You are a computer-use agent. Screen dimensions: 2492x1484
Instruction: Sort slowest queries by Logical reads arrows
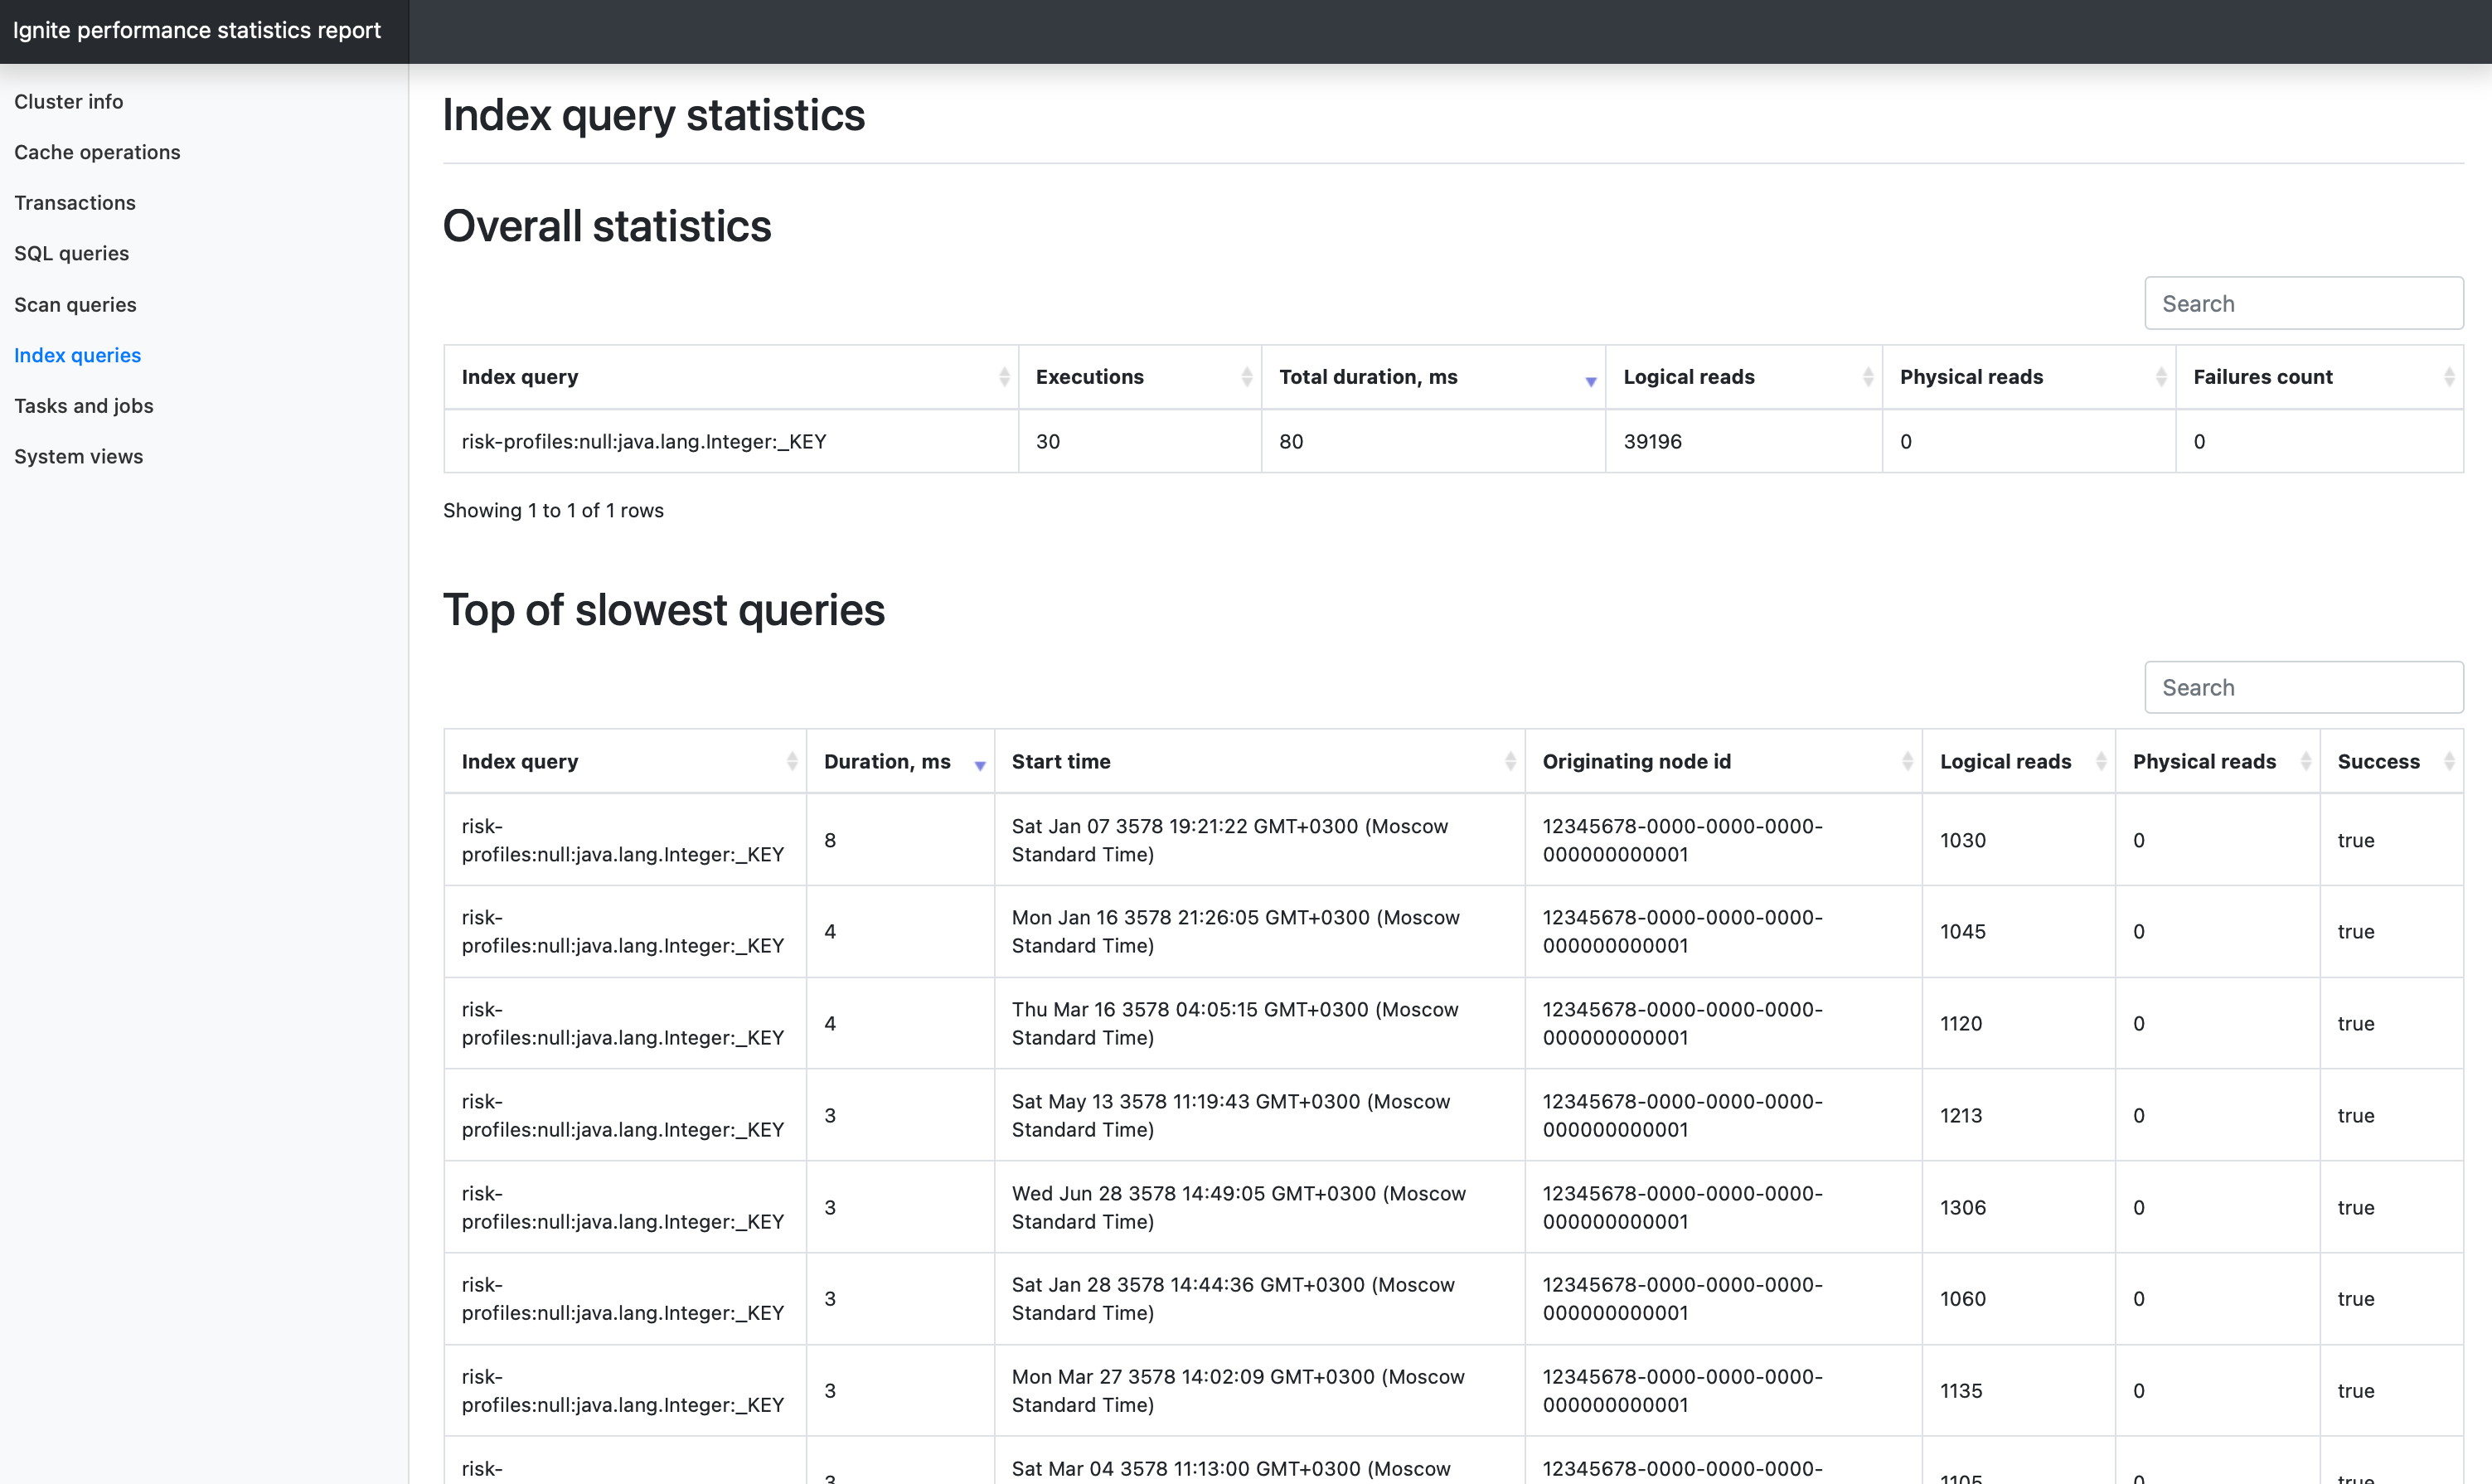tap(2100, 761)
